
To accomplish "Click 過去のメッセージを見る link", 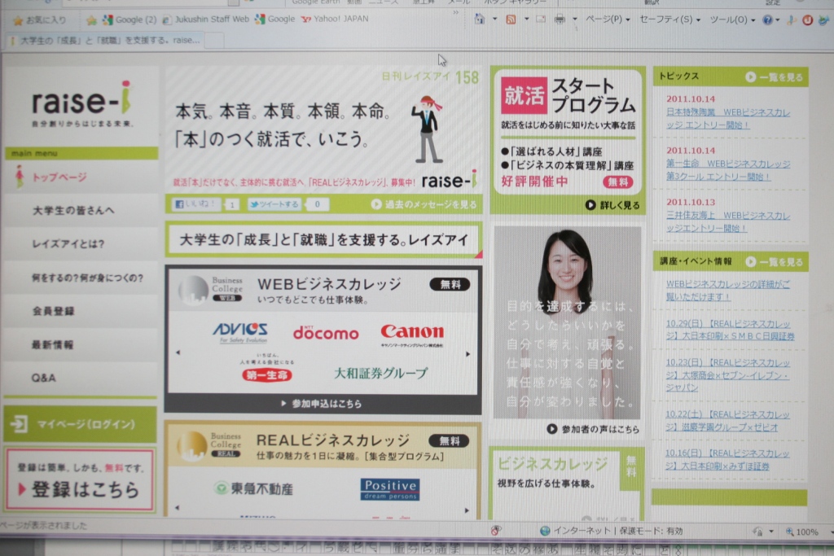I will pyautogui.click(x=424, y=204).
